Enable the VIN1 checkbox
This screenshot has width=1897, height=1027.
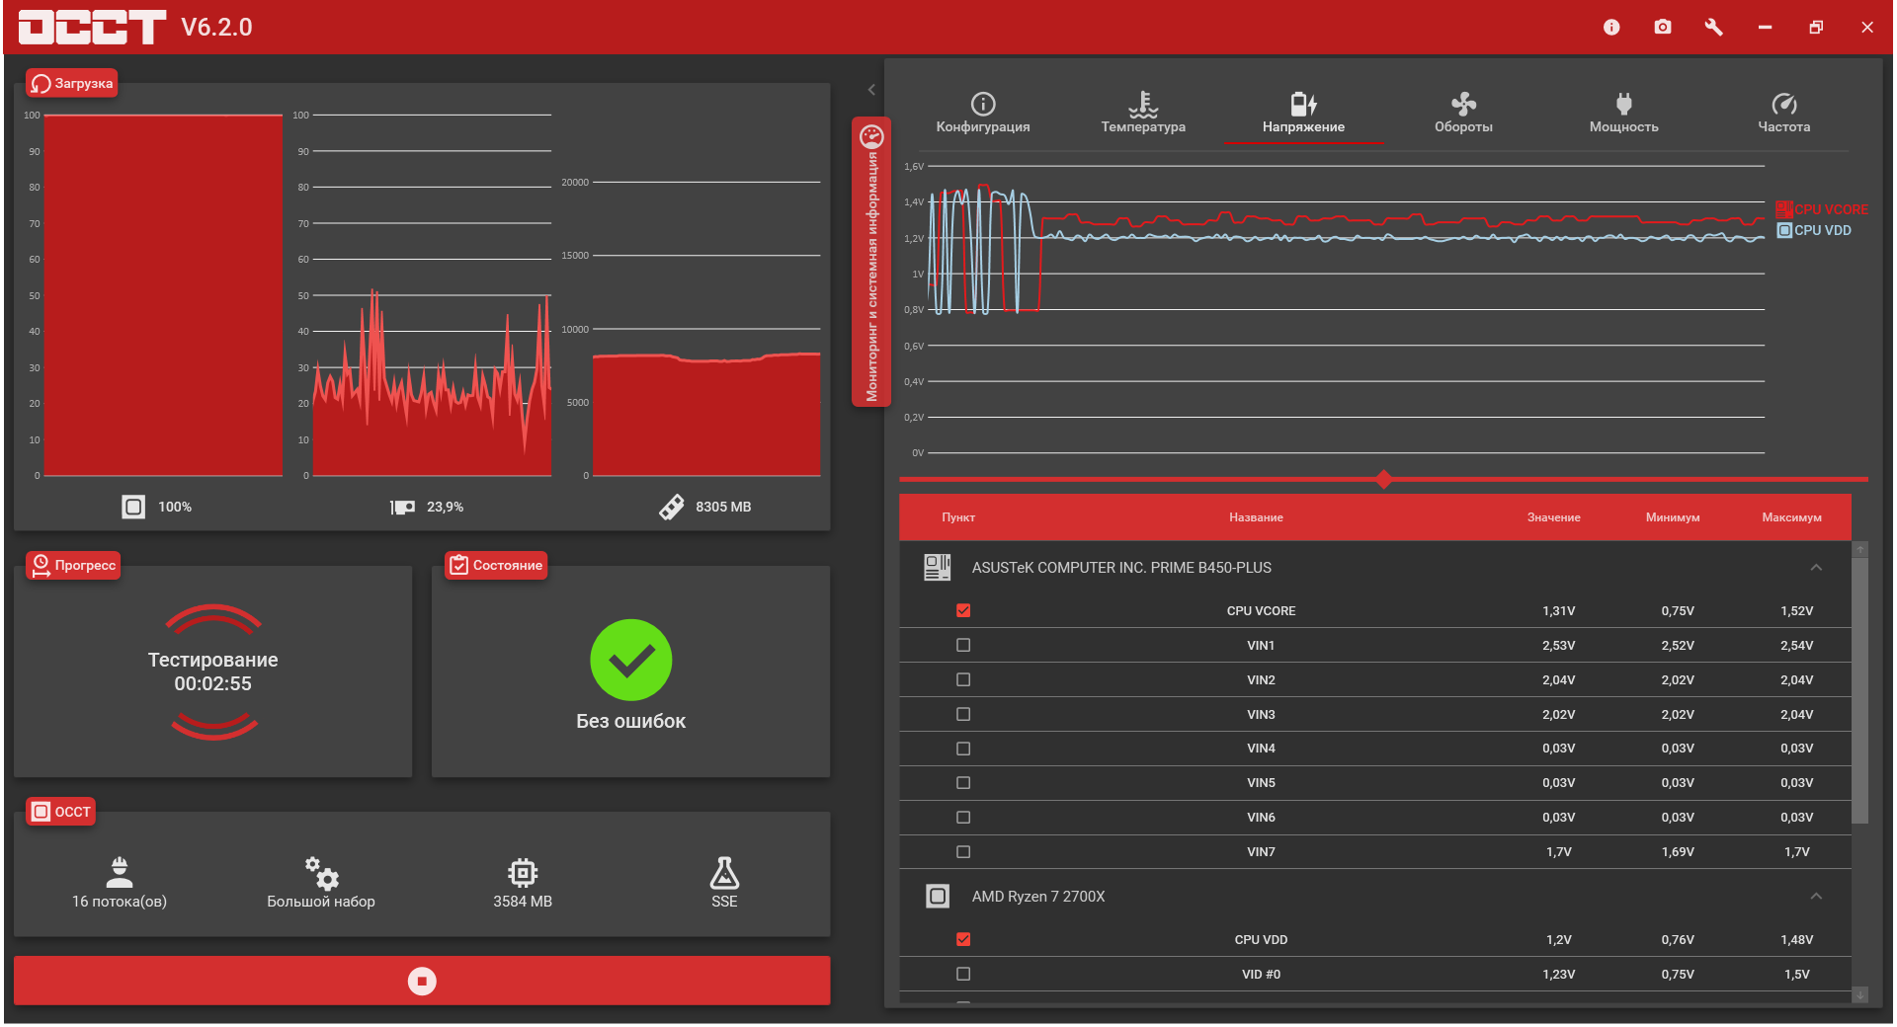(963, 645)
